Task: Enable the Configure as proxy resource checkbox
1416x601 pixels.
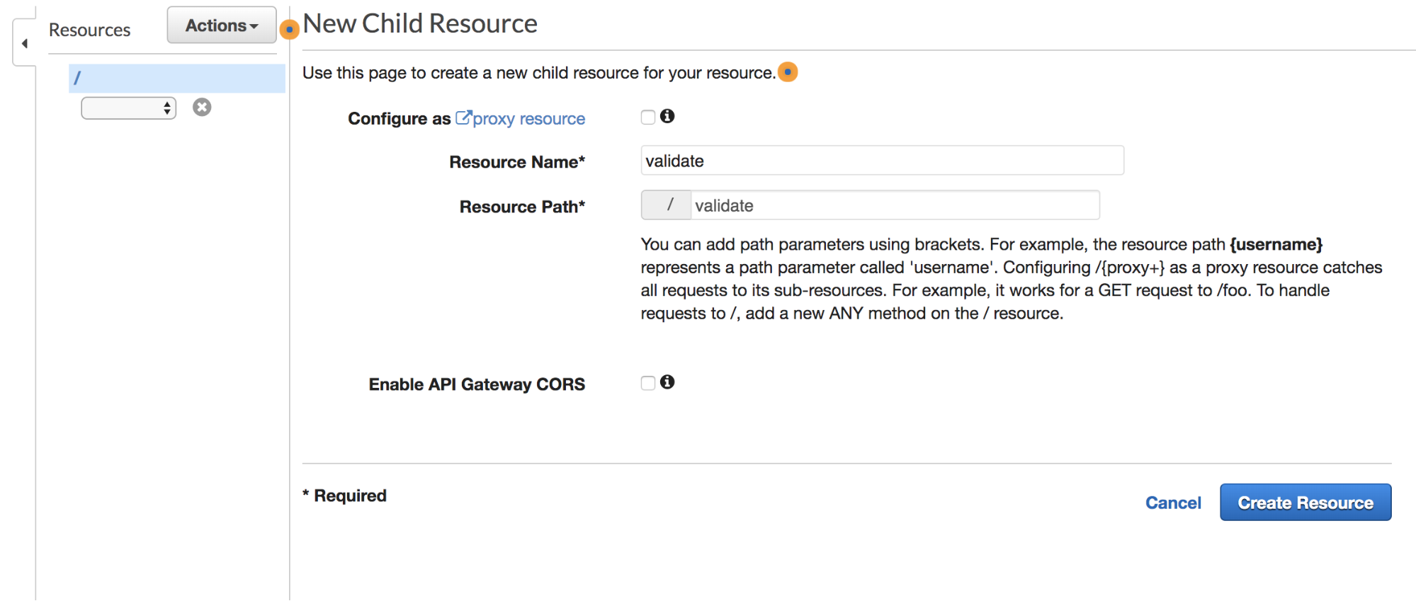Action: coord(647,118)
